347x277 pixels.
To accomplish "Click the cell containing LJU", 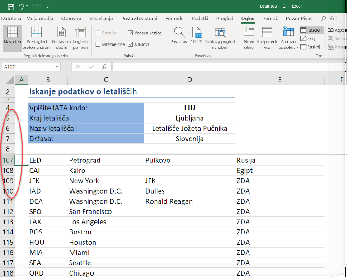I will [x=190, y=108].
